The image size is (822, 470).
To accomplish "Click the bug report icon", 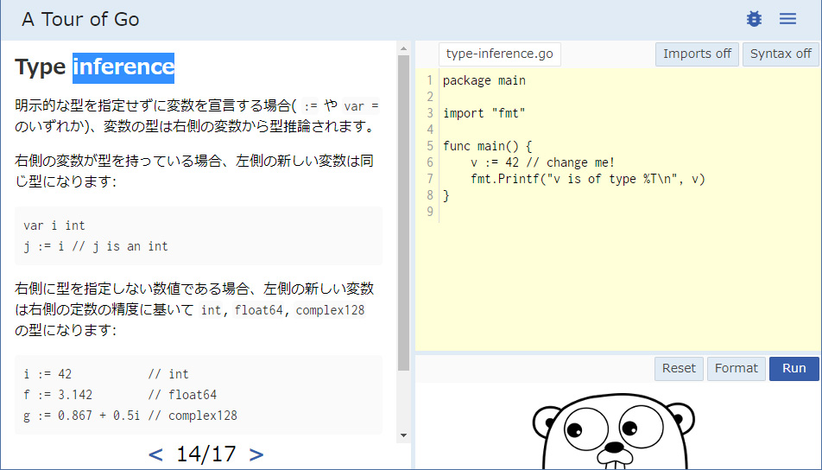I will click(x=754, y=19).
